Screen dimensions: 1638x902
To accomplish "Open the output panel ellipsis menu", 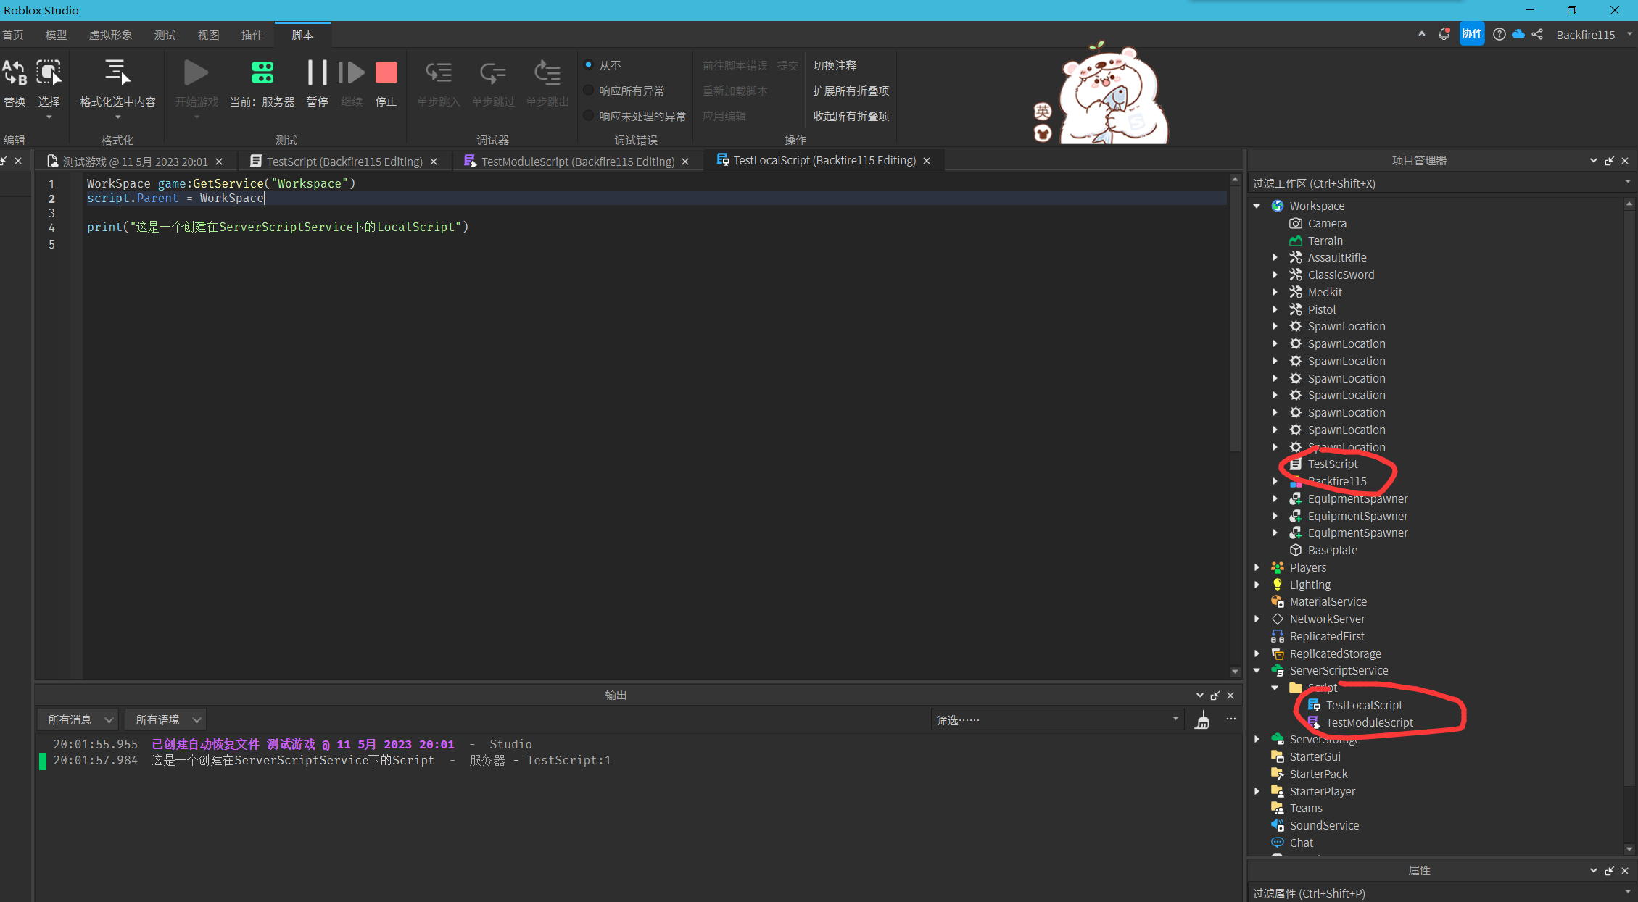I will 1230,719.
